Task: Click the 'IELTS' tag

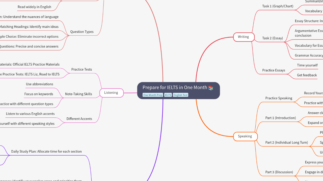Action: [168, 95]
